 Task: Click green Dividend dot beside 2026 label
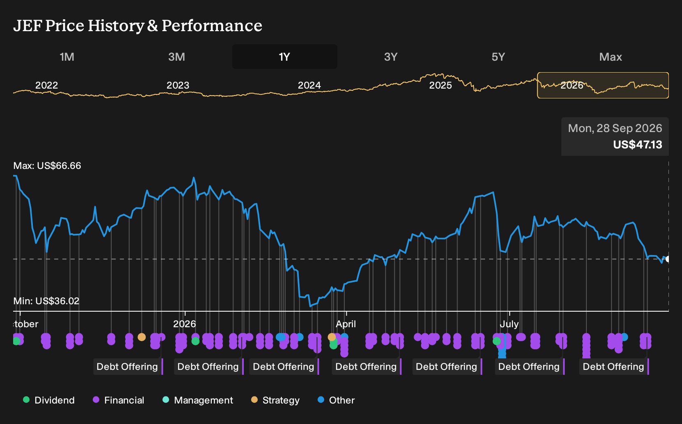(x=196, y=341)
